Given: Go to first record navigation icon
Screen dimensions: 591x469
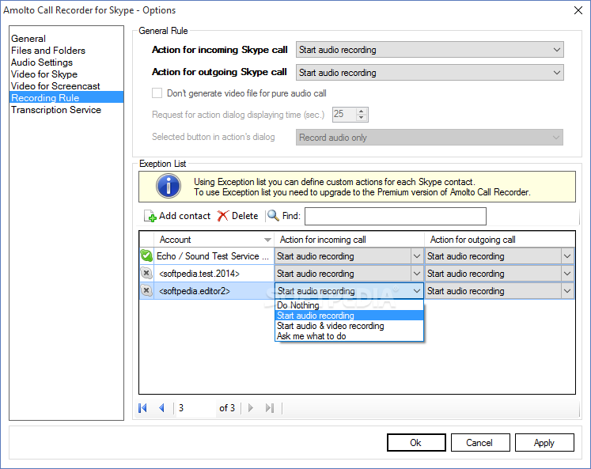Looking at the screenshot, I should 142,408.
